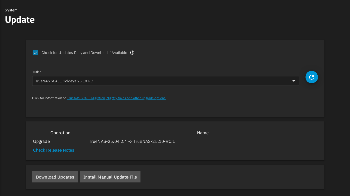Screen dimensions: 350x196
Task: Click the 'Check for Updates Daily' label text
Action: coord(84,53)
